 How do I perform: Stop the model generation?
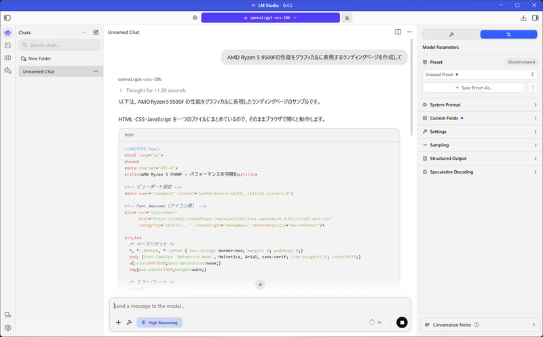point(402,323)
